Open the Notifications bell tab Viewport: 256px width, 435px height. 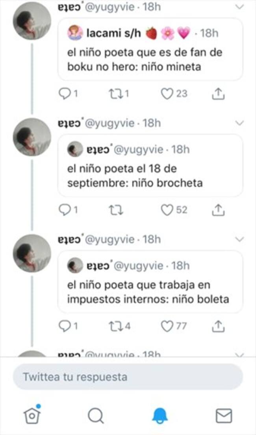tap(160, 415)
